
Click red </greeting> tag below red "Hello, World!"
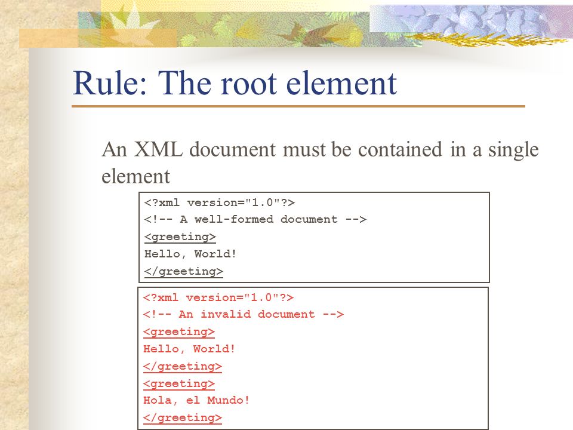click(183, 366)
